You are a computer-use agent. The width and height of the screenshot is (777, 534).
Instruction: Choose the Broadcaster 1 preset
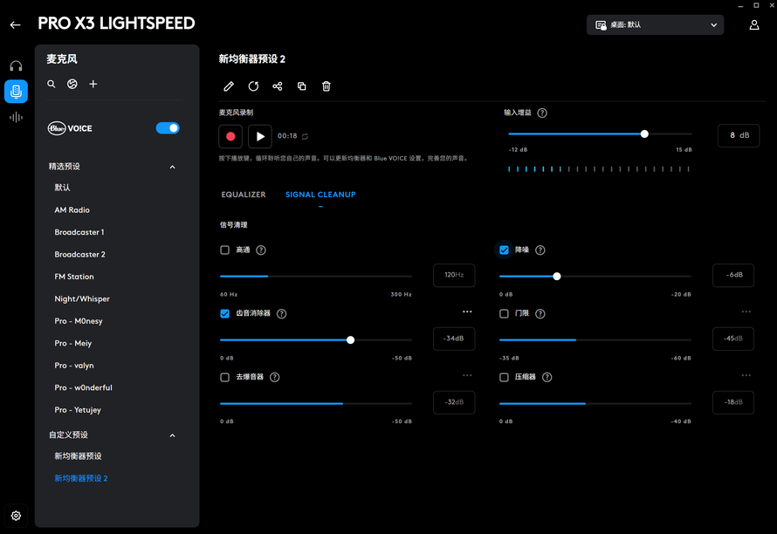pos(79,232)
